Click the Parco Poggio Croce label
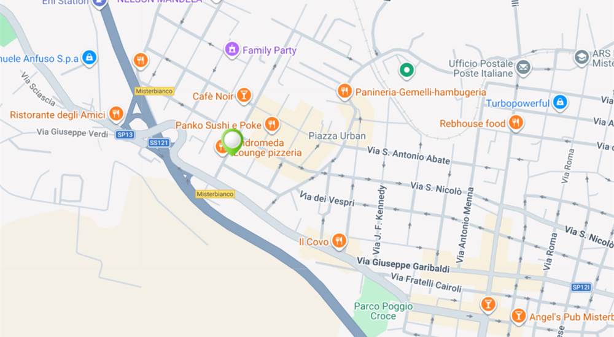The image size is (614, 337). 383,311
